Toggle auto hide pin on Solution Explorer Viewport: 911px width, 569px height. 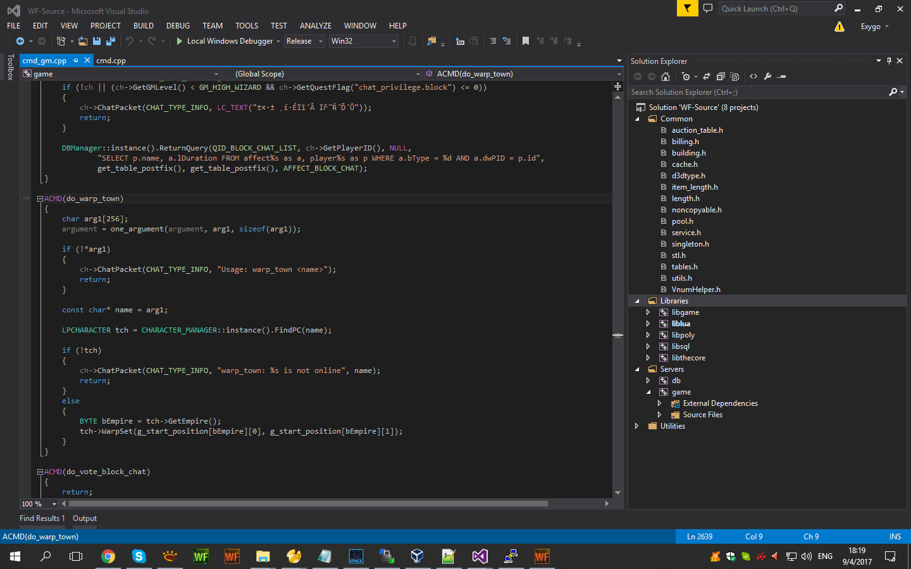click(889, 61)
